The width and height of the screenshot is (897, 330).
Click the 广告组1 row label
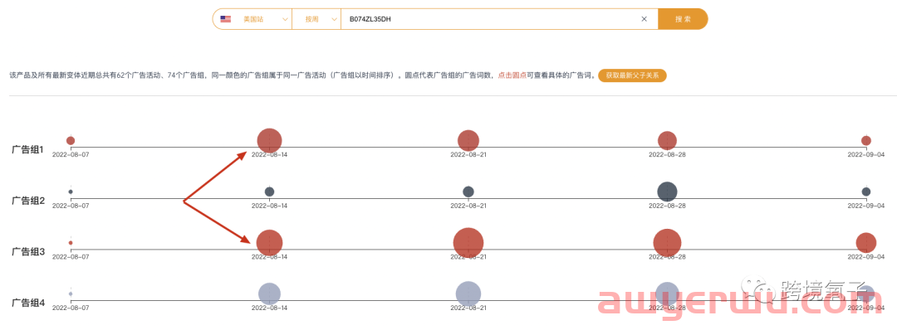28,149
